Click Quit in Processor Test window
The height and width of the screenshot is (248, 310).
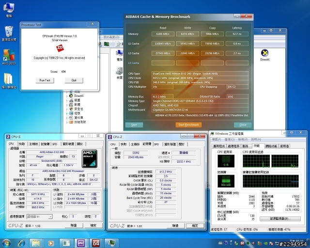74,80
